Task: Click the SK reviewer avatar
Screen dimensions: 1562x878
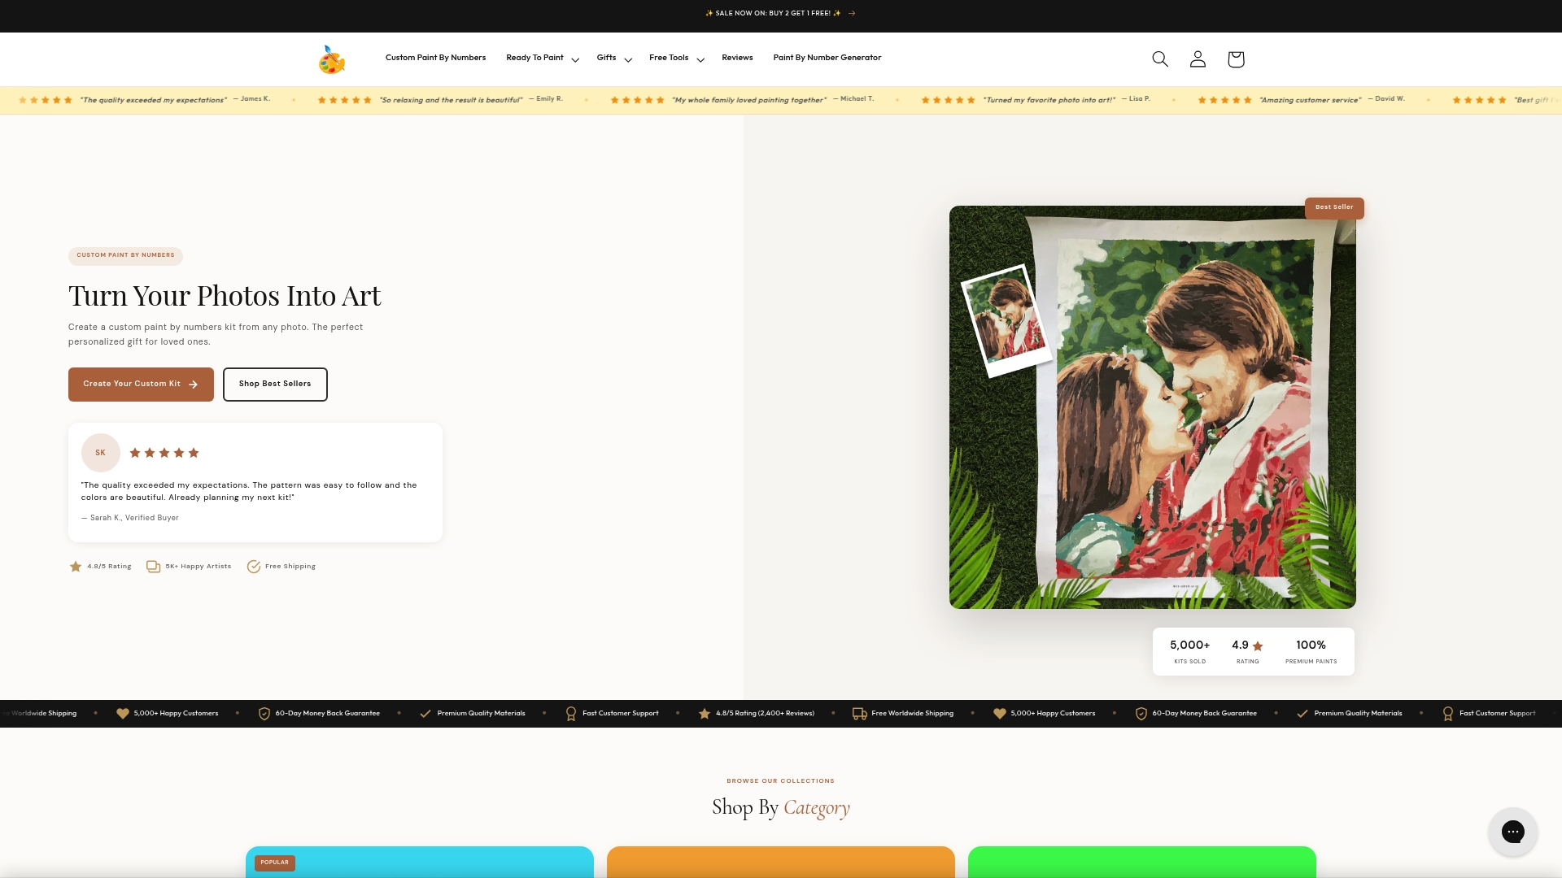Action: [101, 453]
